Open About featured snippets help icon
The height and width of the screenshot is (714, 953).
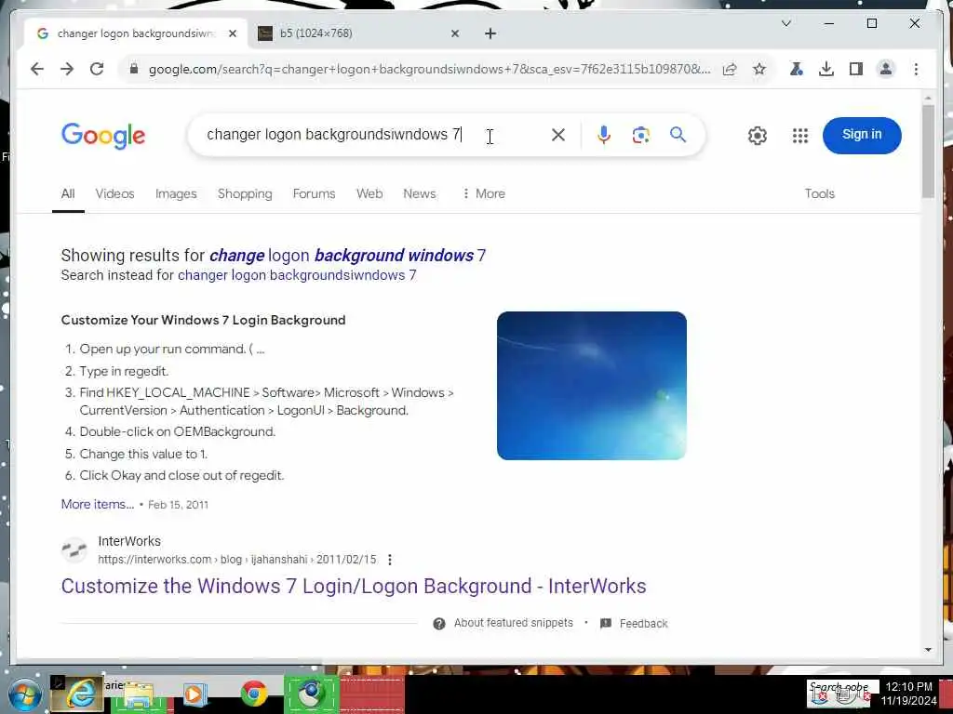click(439, 624)
